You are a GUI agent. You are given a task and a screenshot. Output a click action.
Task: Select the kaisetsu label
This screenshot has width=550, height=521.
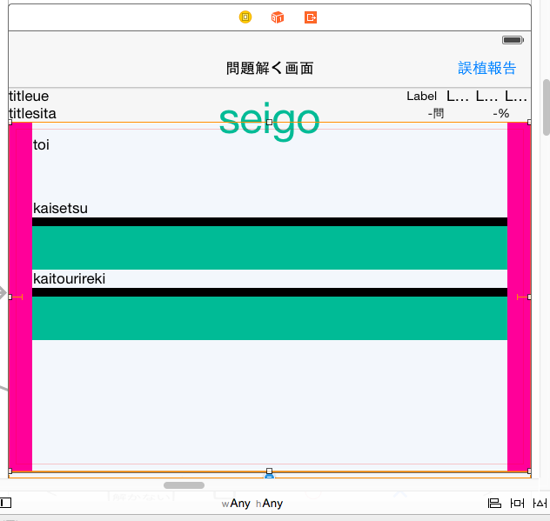tap(60, 208)
